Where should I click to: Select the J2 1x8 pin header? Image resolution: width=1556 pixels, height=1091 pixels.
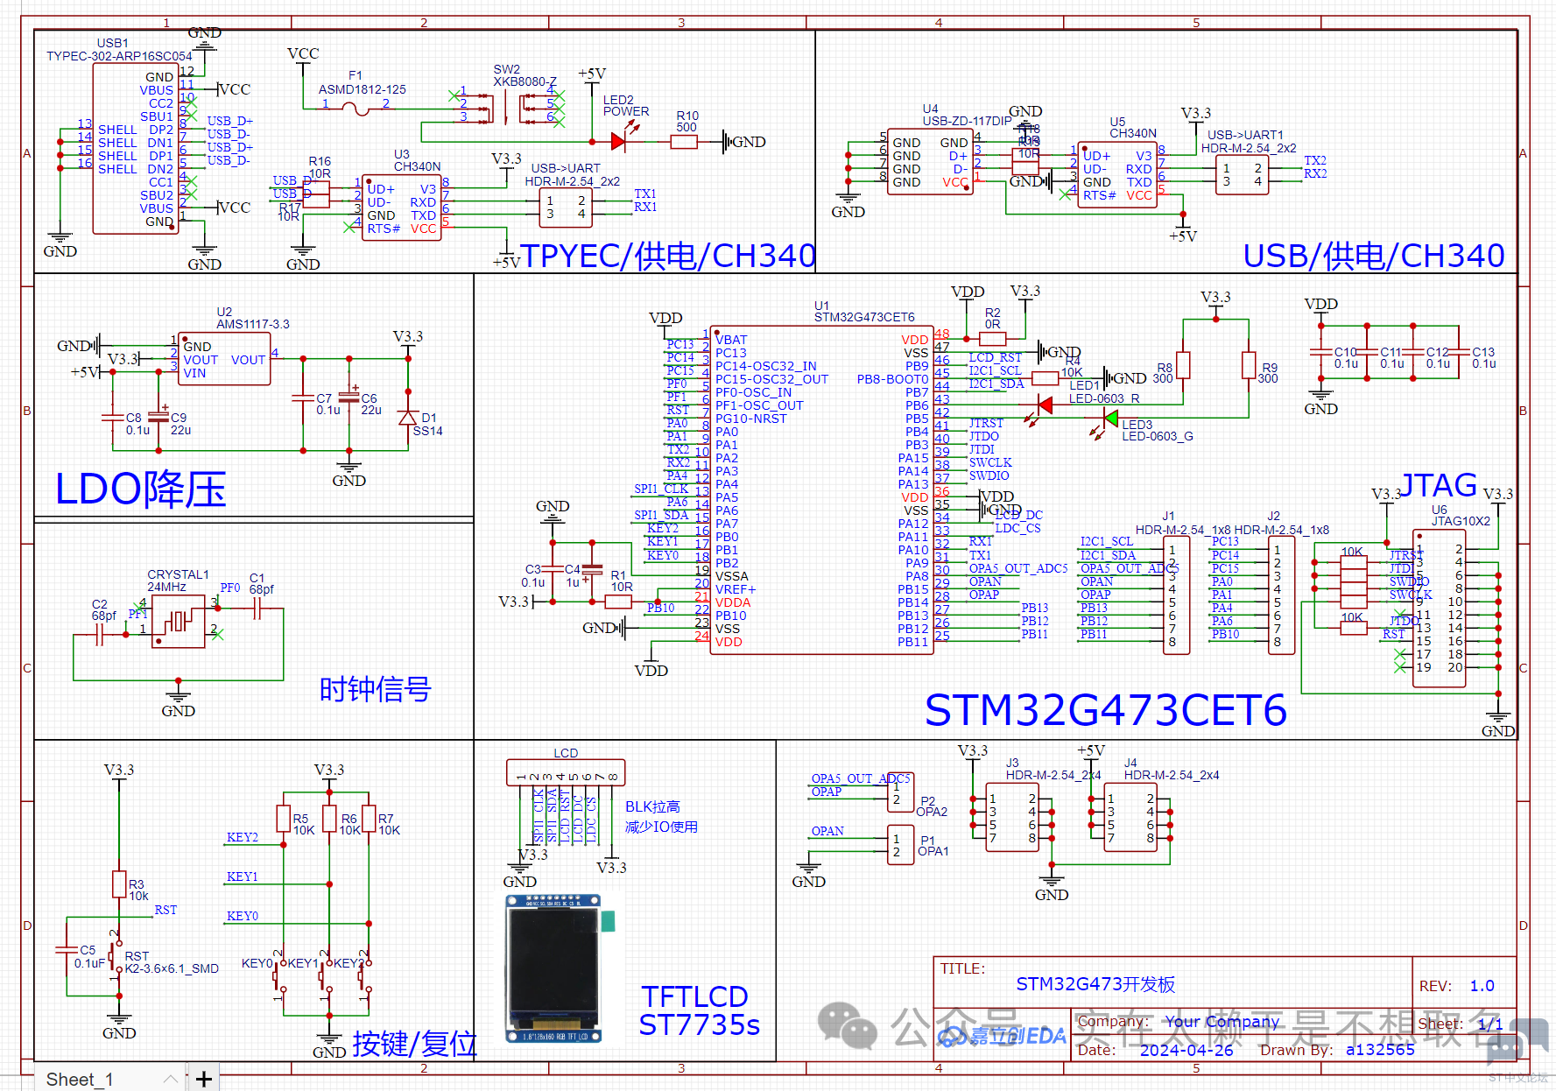[x=1282, y=594]
